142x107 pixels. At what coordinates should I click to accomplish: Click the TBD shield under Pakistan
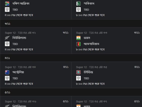[x=78, y=10]
